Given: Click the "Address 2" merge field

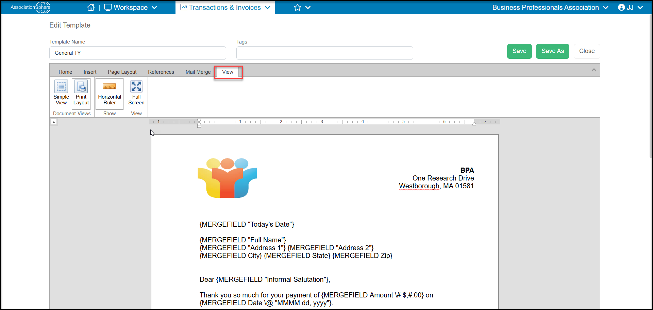Looking at the screenshot, I should 331,248.
